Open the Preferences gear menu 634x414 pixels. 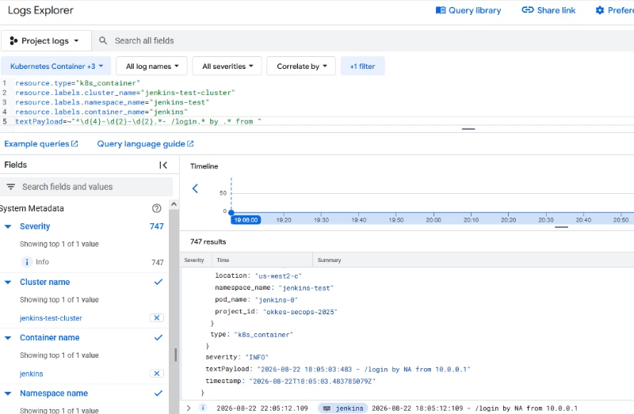tap(615, 10)
